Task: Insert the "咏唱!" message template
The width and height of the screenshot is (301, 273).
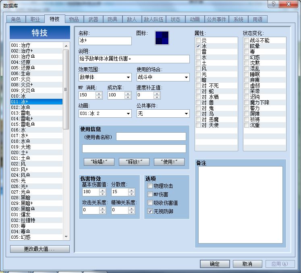Action: pyautogui.click(x=99, y=162)
